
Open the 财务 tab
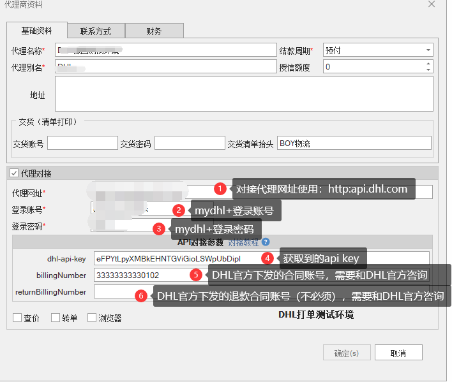[154, 31]
